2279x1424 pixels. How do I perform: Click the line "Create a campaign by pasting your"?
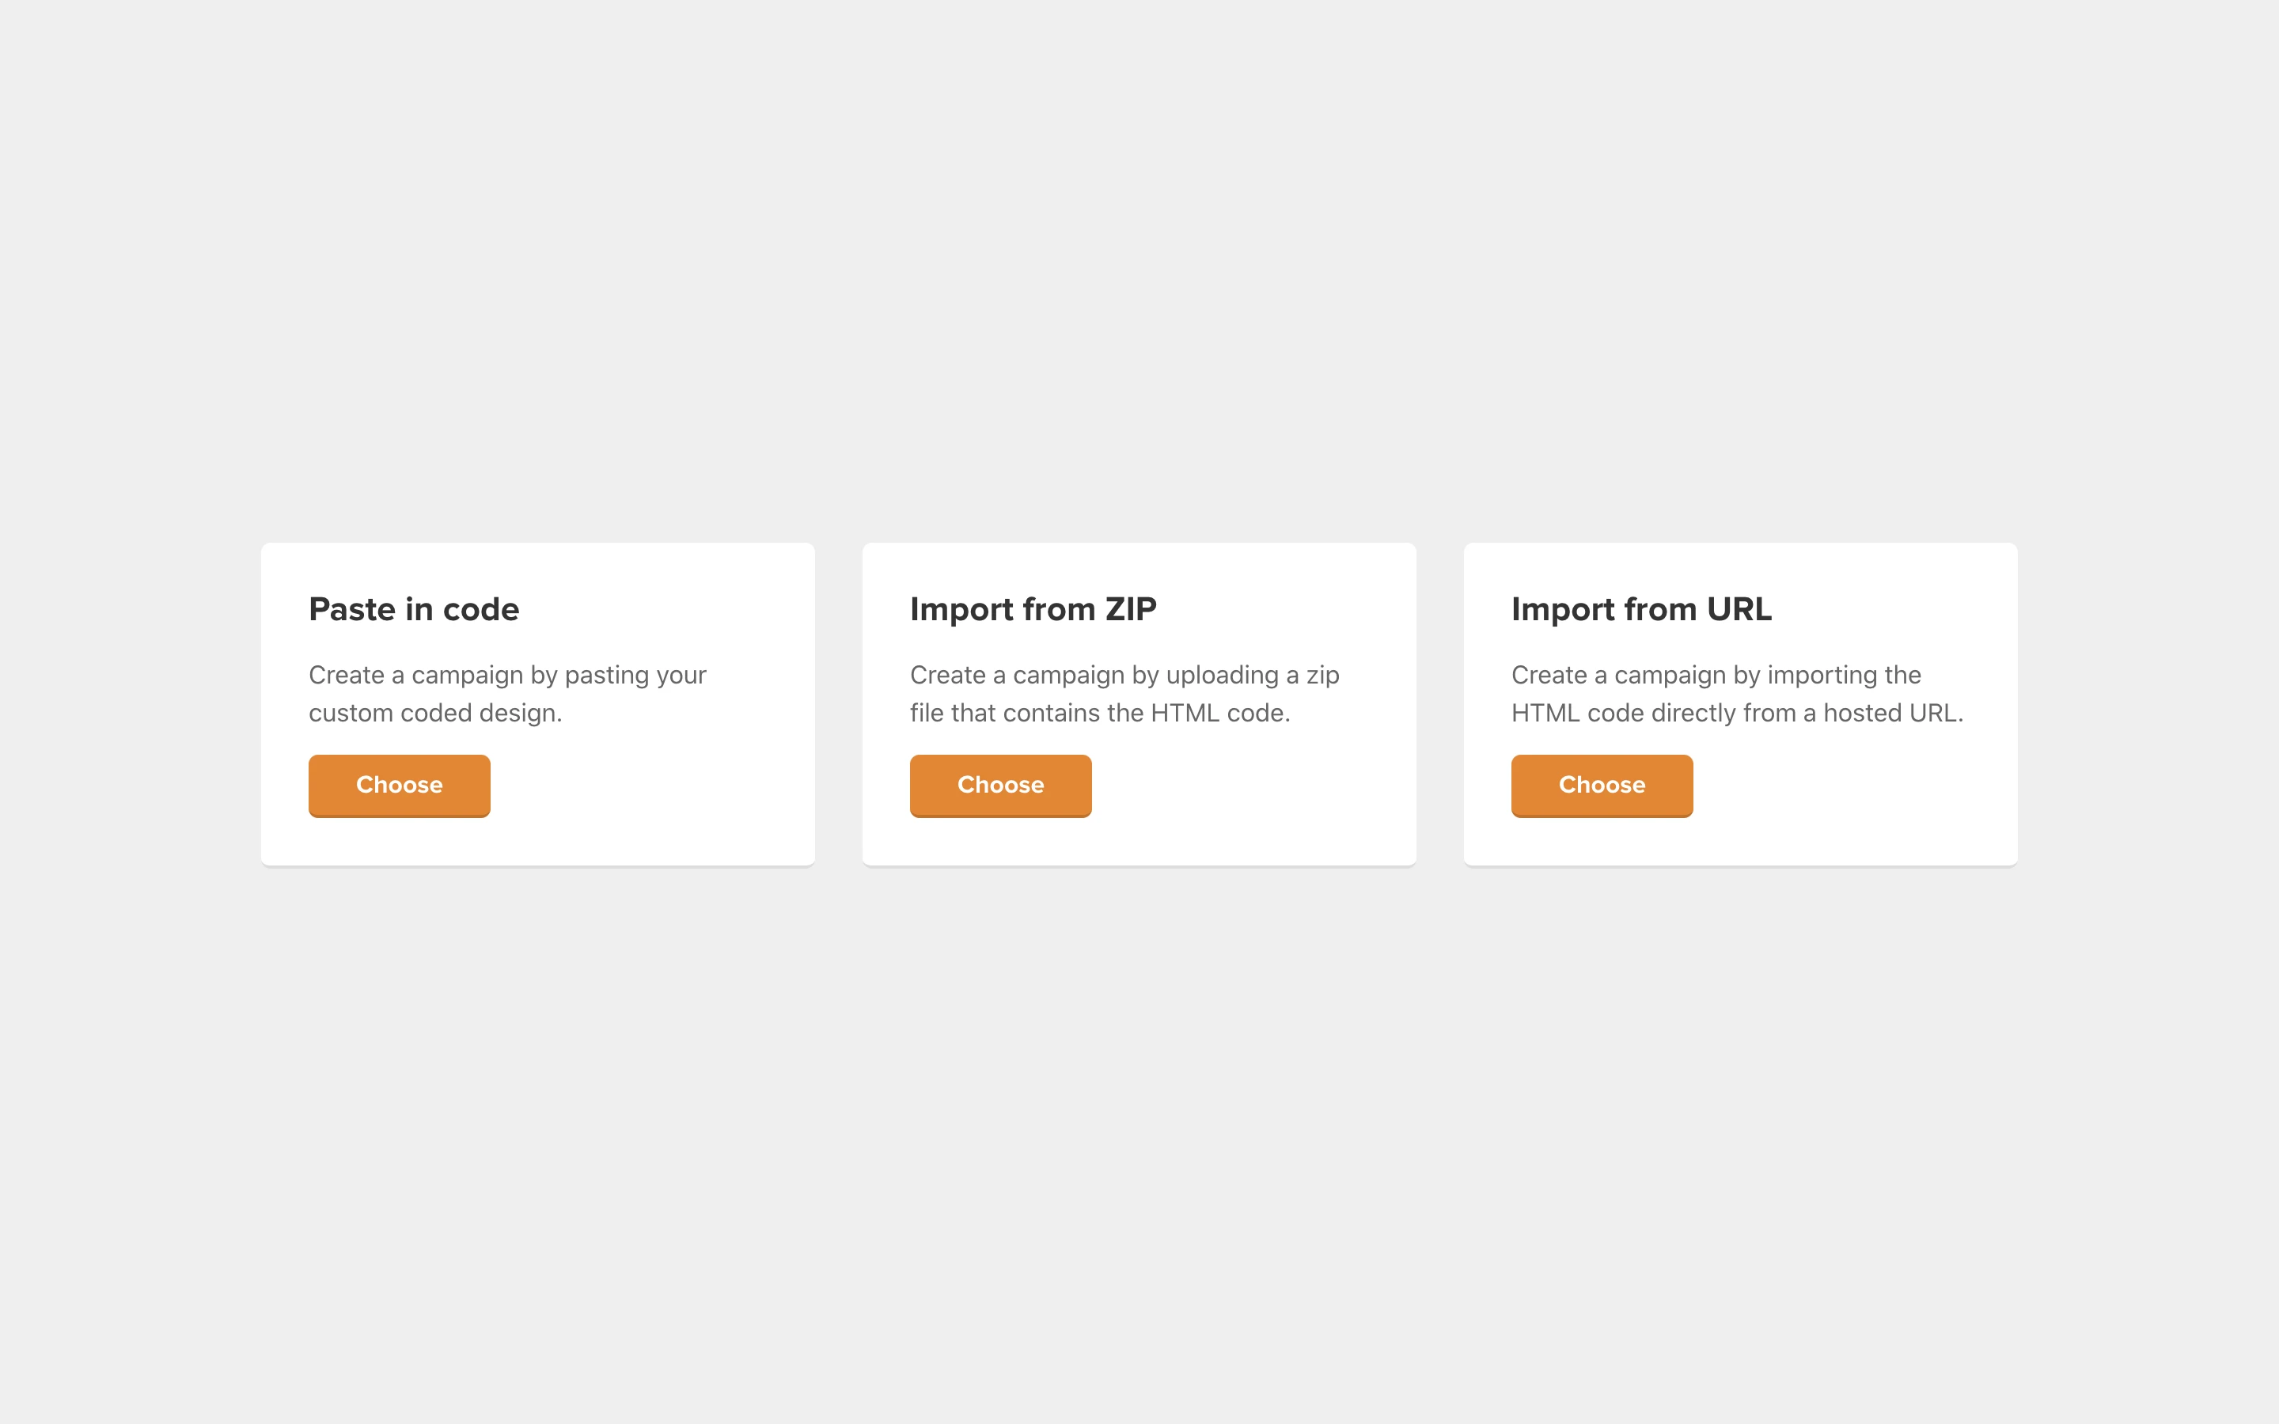tap(506, 676)
